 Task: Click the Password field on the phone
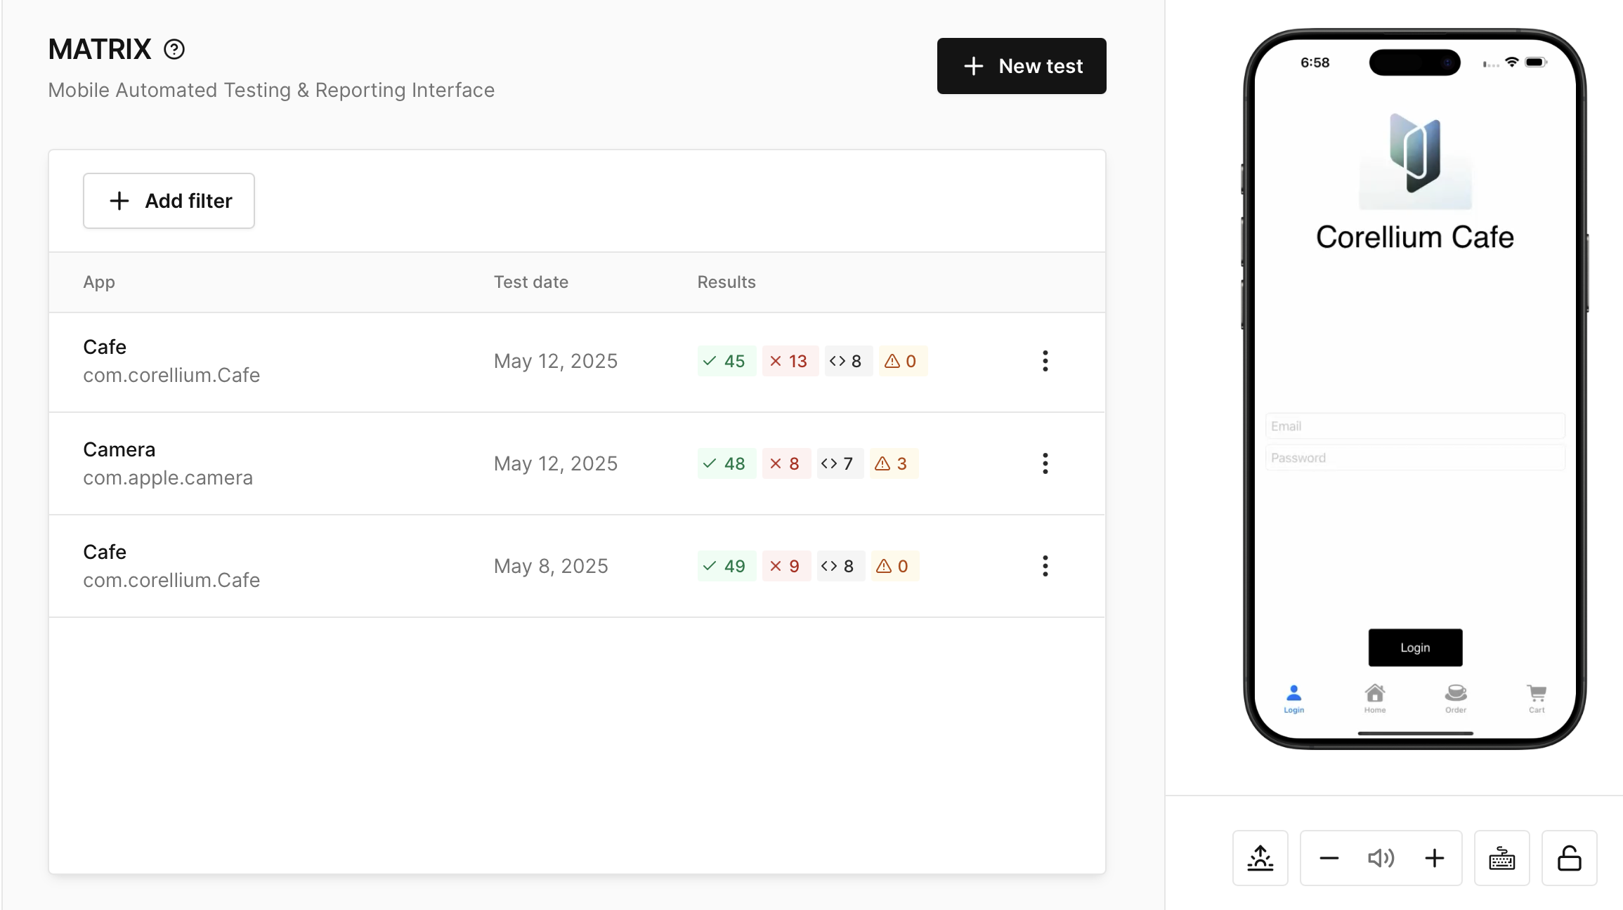point(1415,458)
